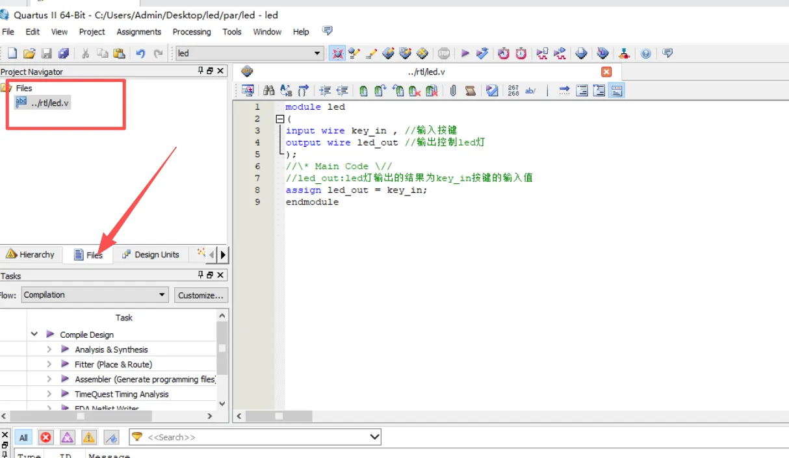This screenshot has height=458, width=789.
Task: Click the first TimeQuest clock icon
Action: click(504, 53)
